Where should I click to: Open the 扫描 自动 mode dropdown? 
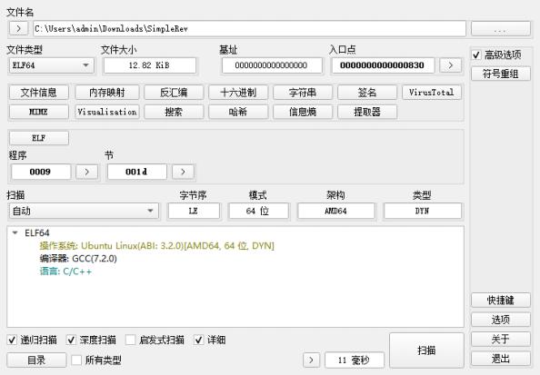point(84,211)
